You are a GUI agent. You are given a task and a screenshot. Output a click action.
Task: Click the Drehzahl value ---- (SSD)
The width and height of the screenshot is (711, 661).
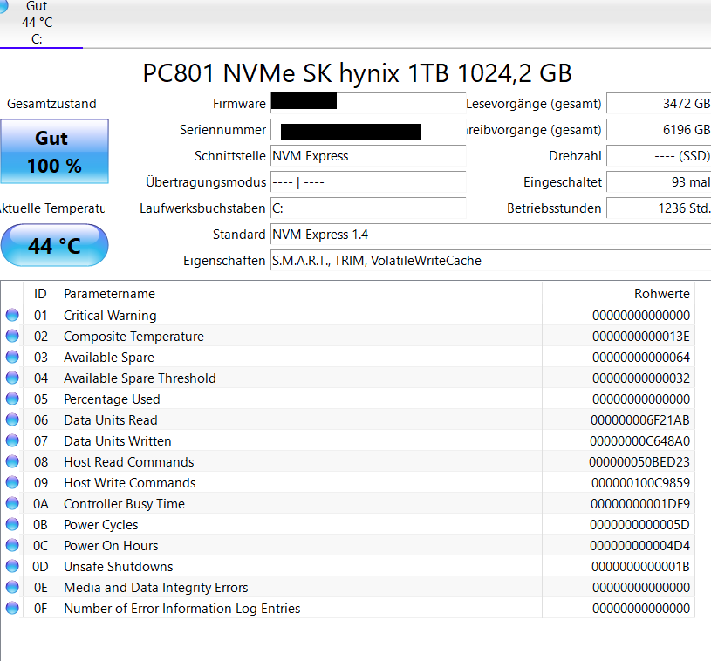point(659,156)
